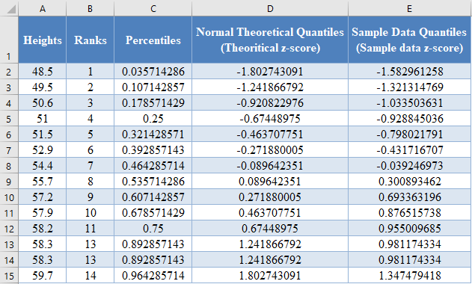
Task: Select percentile cell 0.107142857
Action: click(153, 87)
